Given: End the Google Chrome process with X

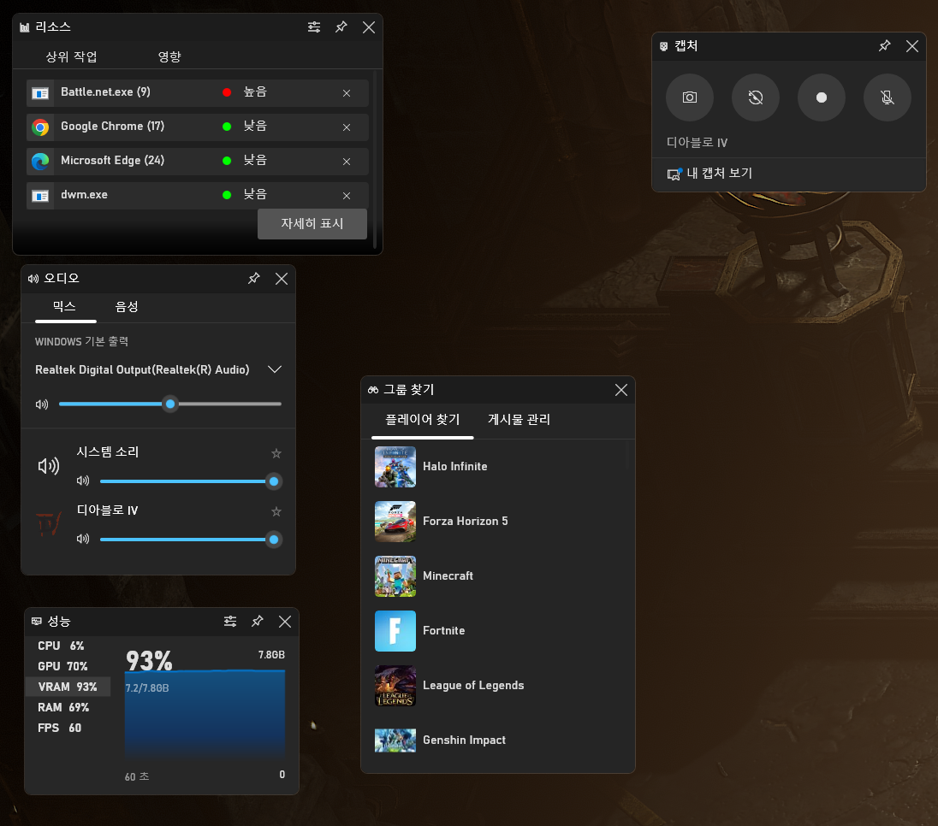Looking at the screenshot, I should click(x=347, y=127).
